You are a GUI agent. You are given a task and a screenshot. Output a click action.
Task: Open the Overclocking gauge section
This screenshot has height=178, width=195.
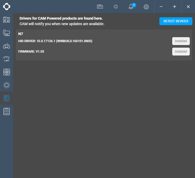click(x=7, y=59)
